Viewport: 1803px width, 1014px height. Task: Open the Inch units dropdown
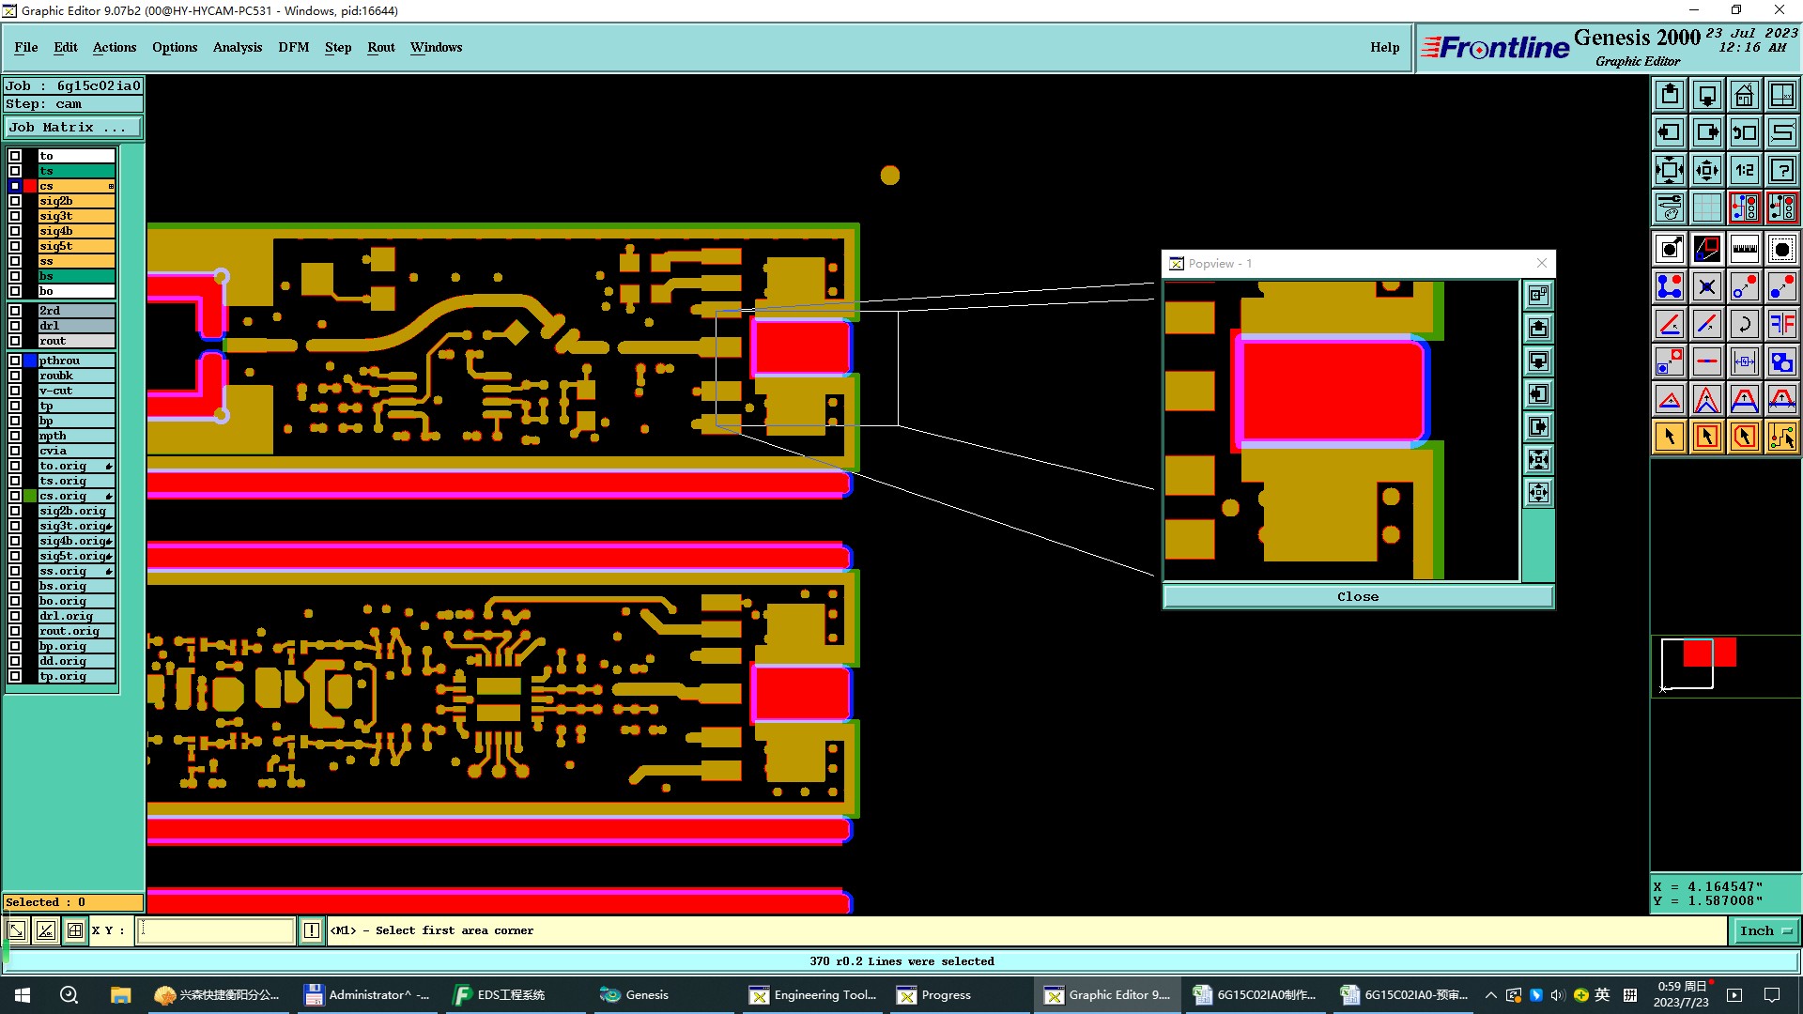click(1765, 930)
